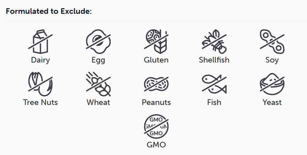
Task: Click the "Gluten" text label
Action: [156, 60]
